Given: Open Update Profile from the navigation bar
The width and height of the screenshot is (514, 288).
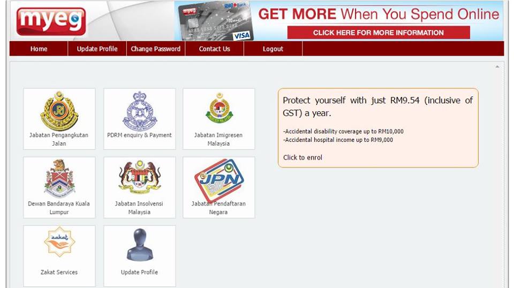Looking at the screenshot, I should click(97, 49).
